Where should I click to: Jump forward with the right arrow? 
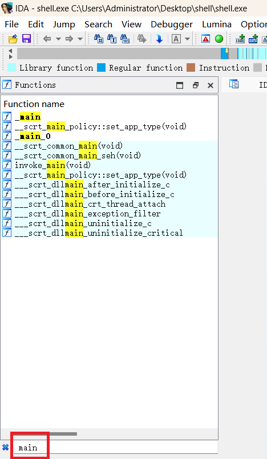tap(69, 39)
